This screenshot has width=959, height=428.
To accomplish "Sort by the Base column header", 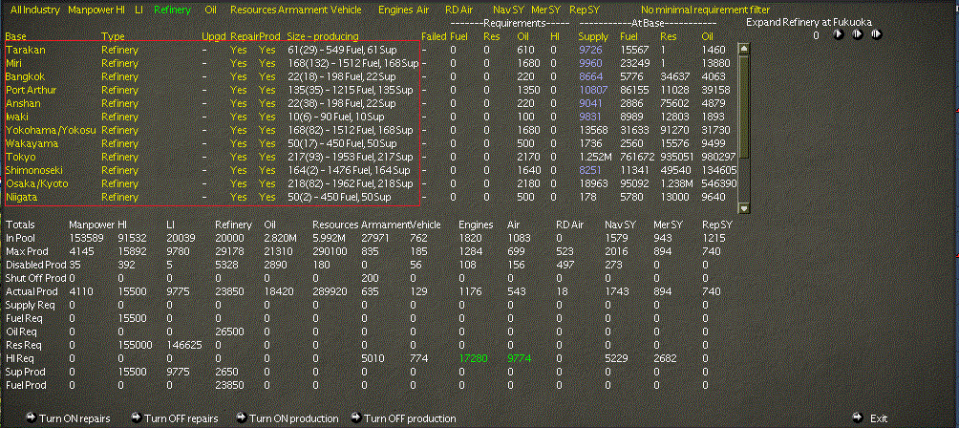I will 15,36.
